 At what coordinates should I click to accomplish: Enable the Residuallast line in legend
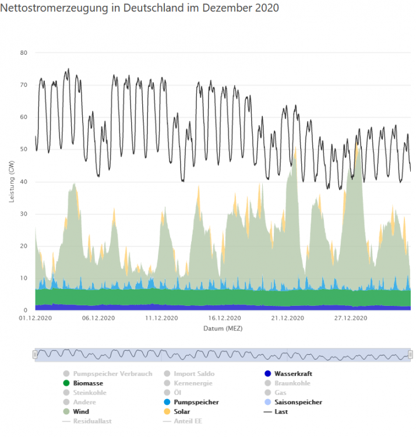point(92,421)
